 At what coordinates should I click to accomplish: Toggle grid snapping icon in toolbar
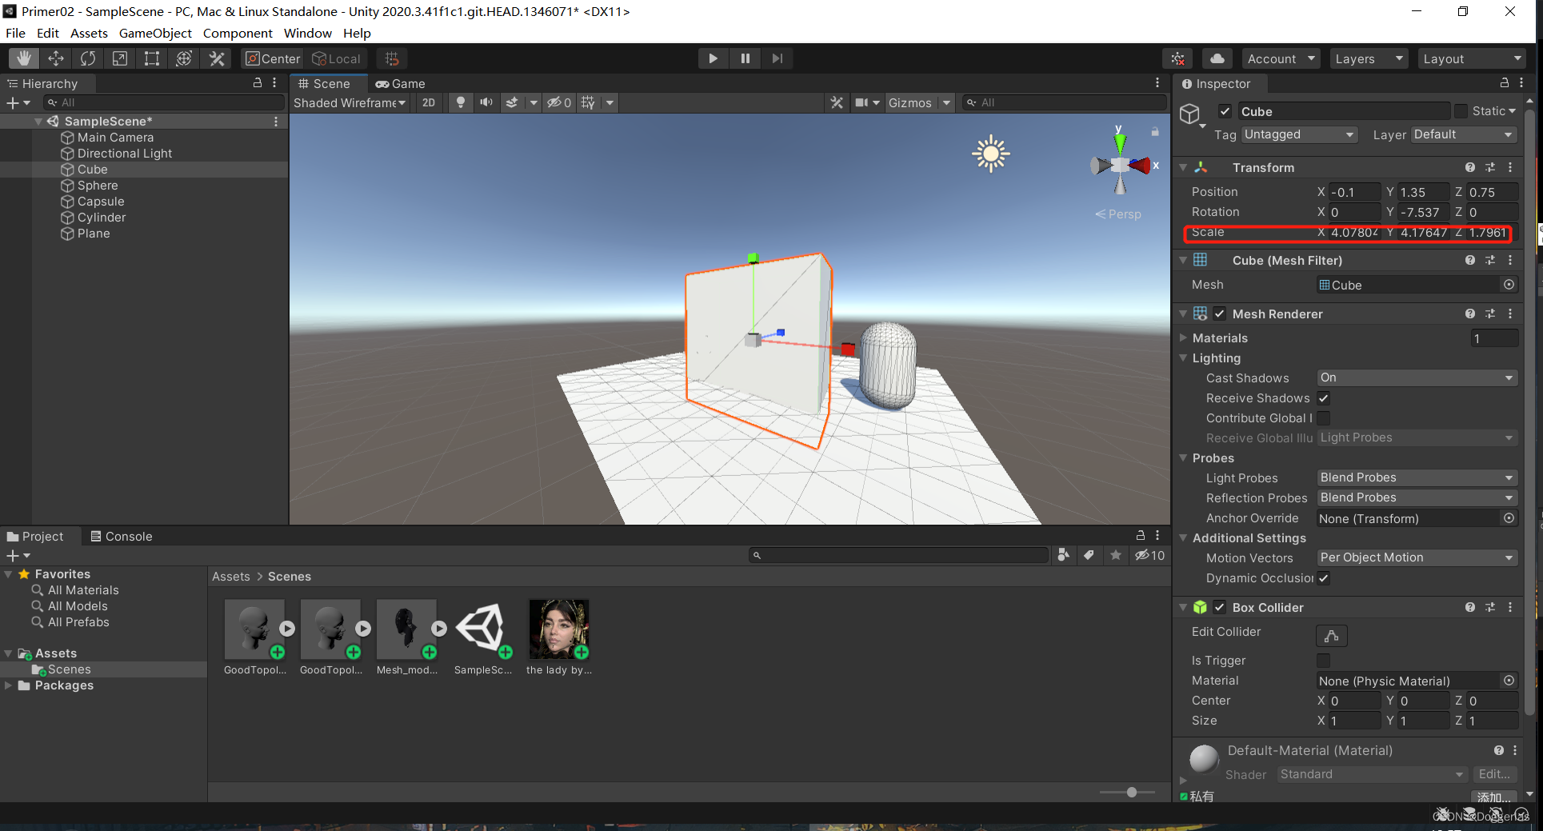pos(392,58)
